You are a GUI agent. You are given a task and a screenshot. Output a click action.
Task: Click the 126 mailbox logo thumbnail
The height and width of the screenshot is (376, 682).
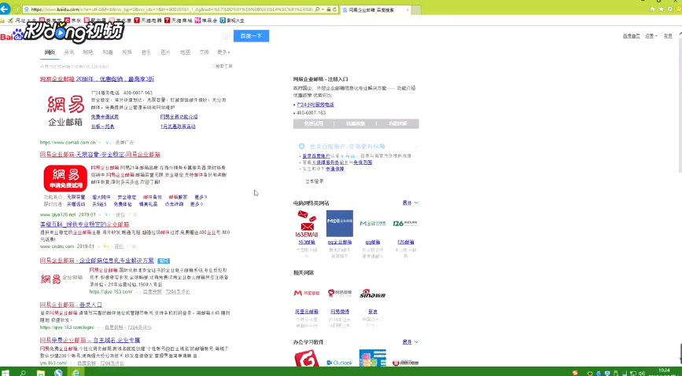click(405, 223)
